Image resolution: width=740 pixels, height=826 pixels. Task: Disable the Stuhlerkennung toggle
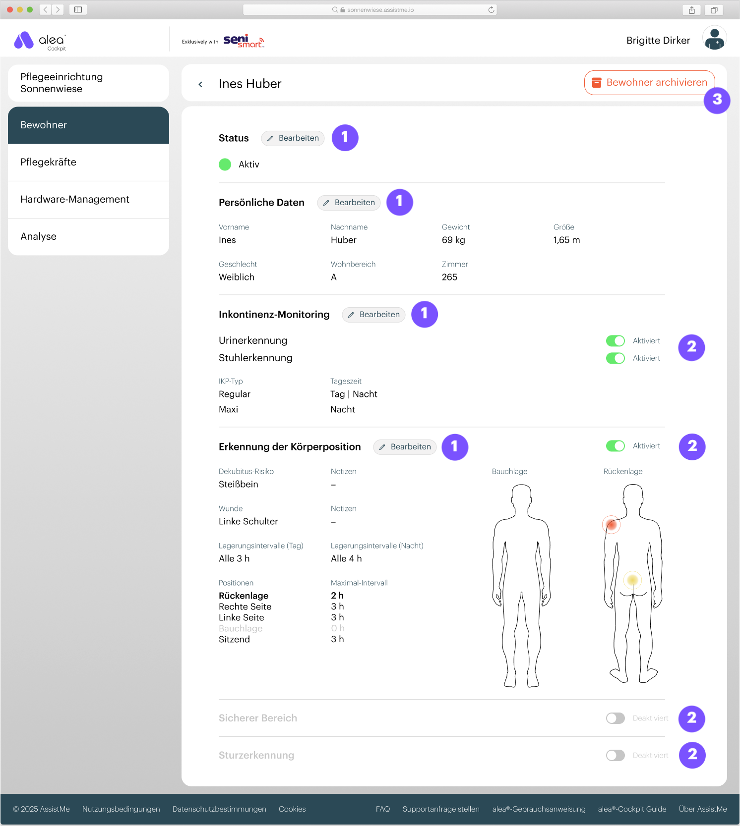(615, 358)
